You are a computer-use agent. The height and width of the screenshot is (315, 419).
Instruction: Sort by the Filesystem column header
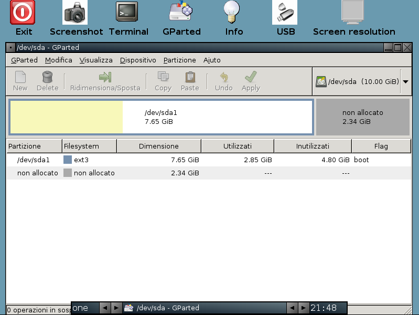(90, 146)
